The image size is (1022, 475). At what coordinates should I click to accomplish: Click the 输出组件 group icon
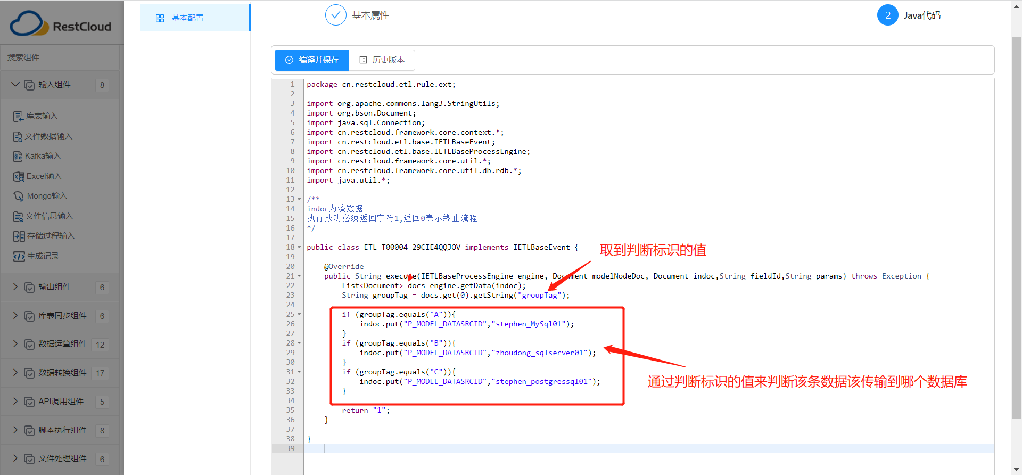point(29,287)
